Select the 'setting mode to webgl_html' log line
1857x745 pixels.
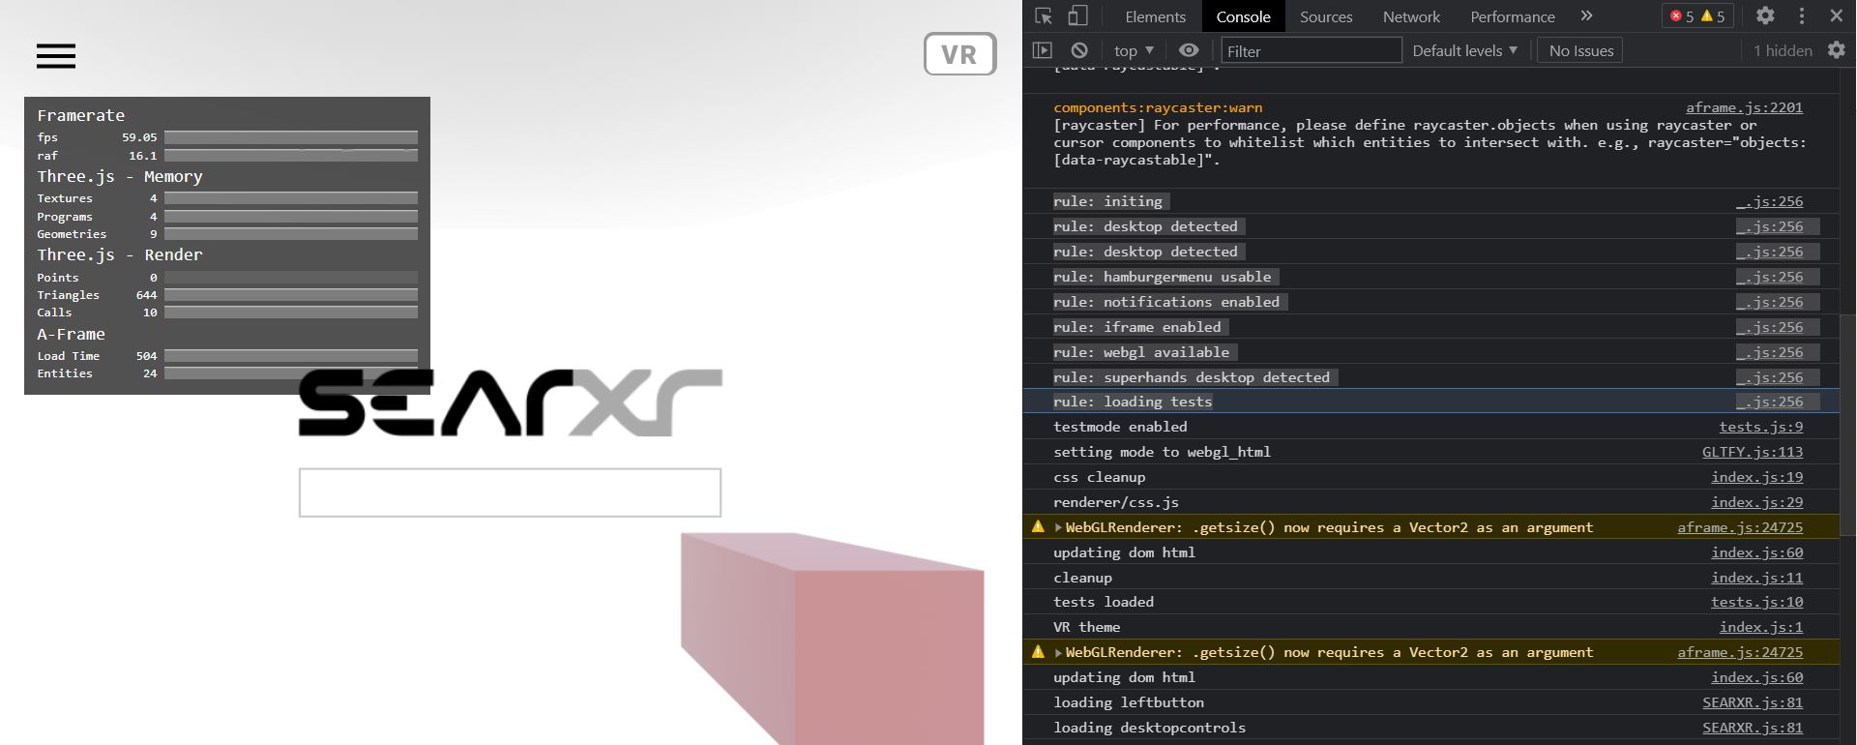click(1431, 452)
